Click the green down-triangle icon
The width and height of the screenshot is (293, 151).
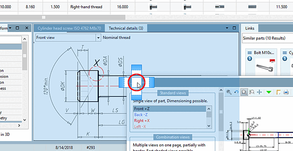point(269,92)
